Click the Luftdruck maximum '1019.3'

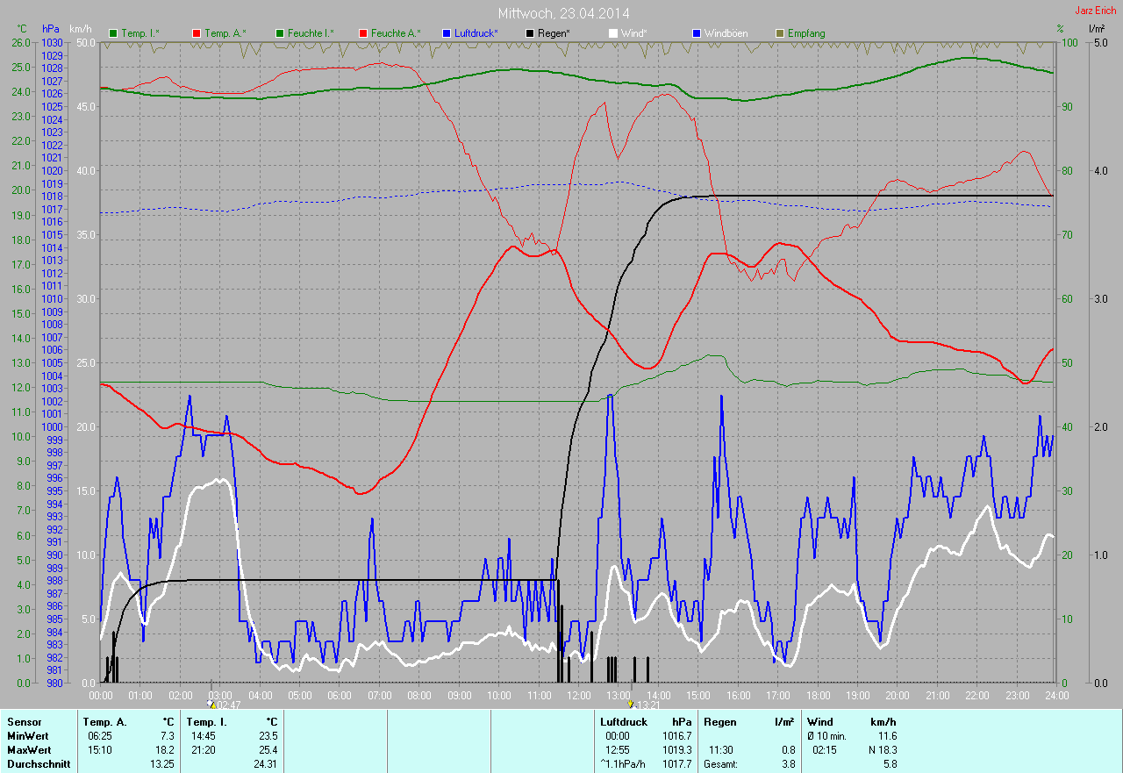pyautogui.click(x=676, y=750)
